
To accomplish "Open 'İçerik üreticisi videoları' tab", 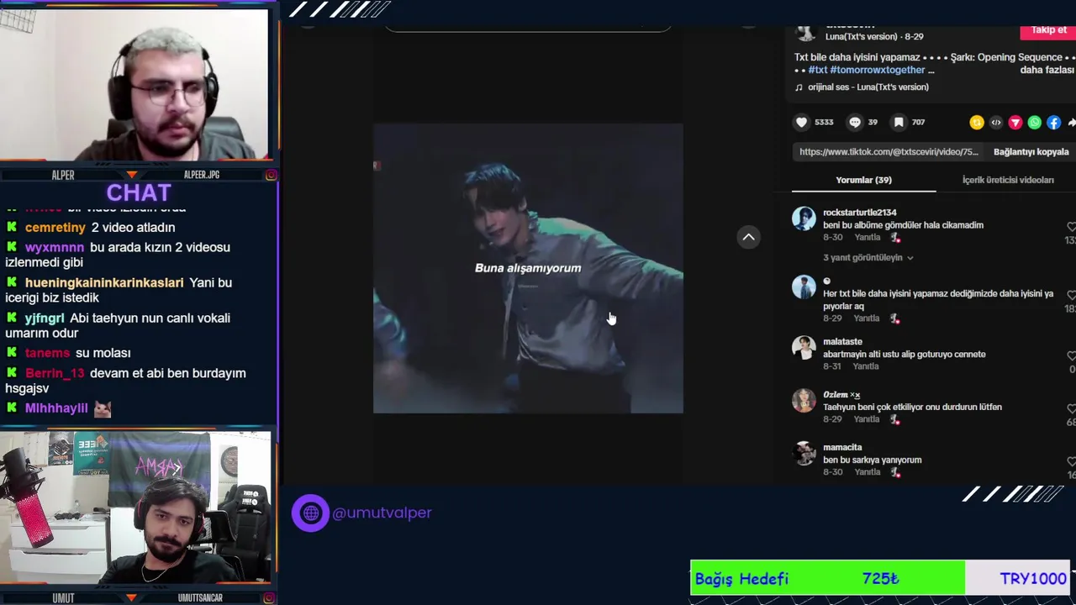I will [1008, 180].
